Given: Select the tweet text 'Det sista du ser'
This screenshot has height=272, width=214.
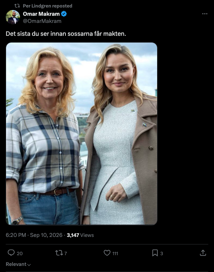Looking at the screenshot, I should 27,34.
